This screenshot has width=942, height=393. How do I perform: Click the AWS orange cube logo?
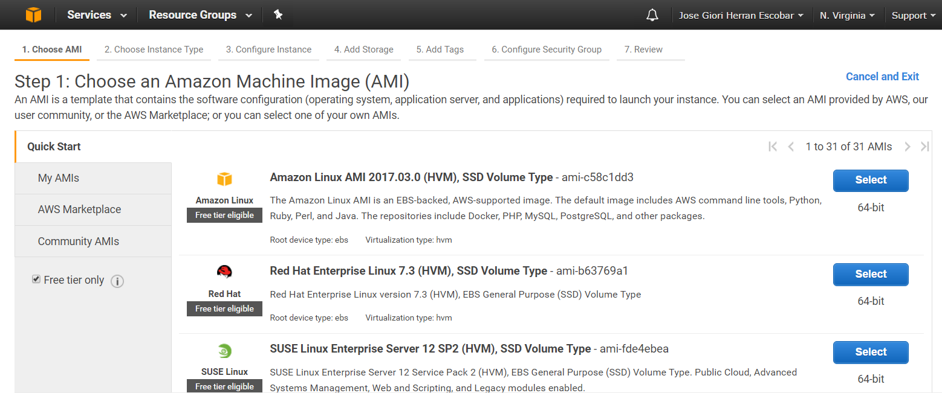pos(33,15)
